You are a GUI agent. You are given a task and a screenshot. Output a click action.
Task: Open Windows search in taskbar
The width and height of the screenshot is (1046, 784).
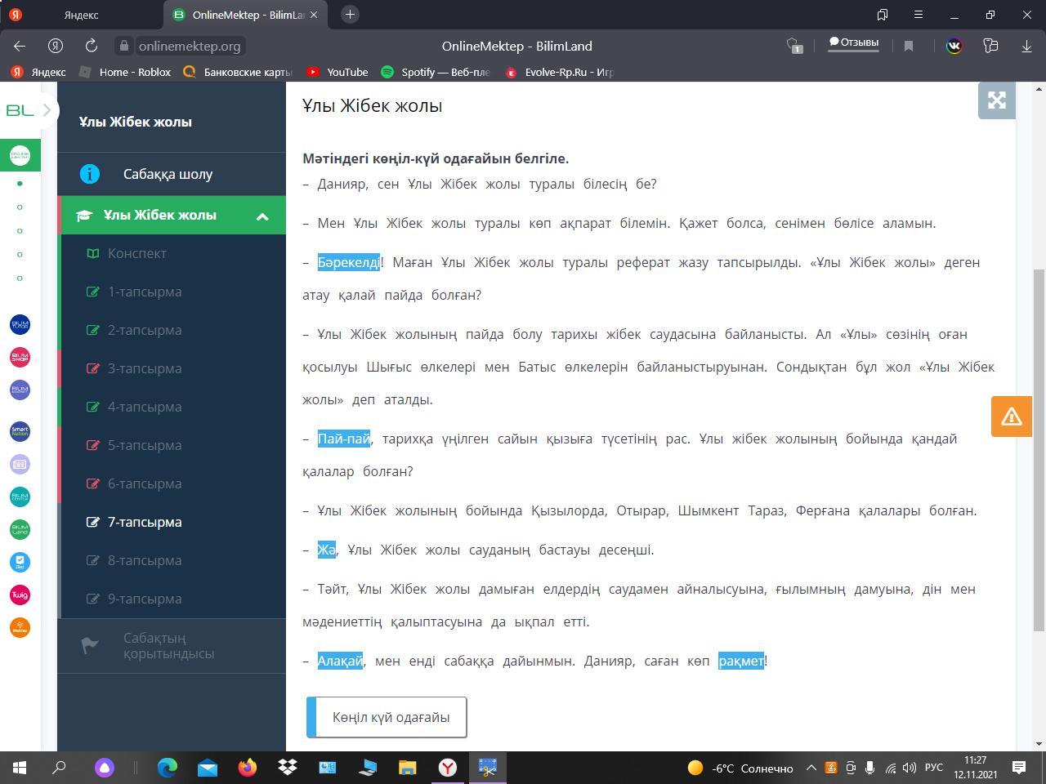[59, 768]
